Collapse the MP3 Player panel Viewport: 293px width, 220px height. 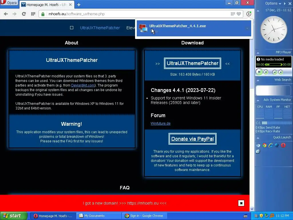point(258,53)
